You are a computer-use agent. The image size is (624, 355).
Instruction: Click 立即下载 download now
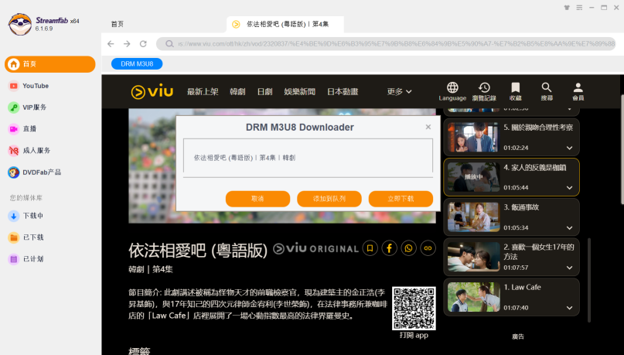point(401,199)
